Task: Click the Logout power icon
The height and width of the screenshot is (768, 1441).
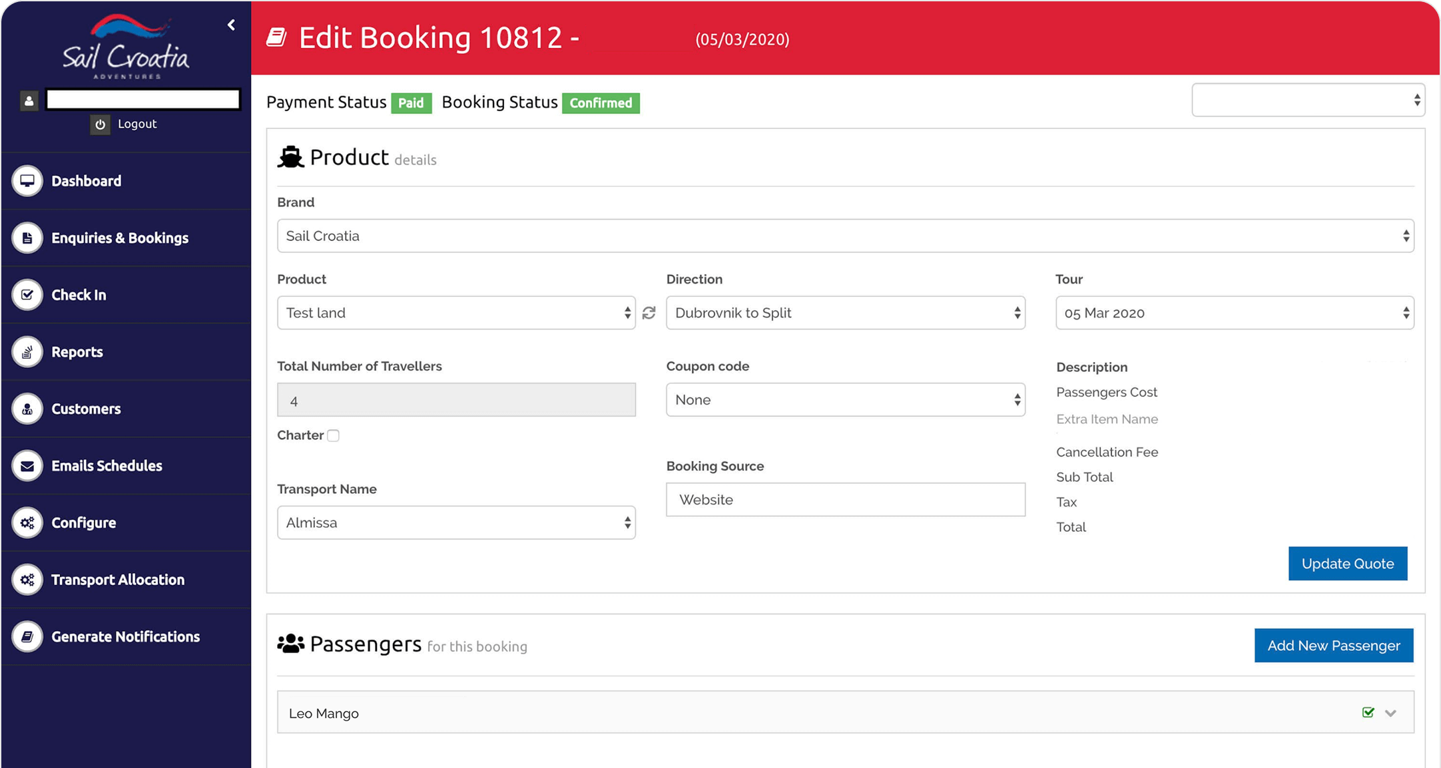Action: [x=100, y=124]
